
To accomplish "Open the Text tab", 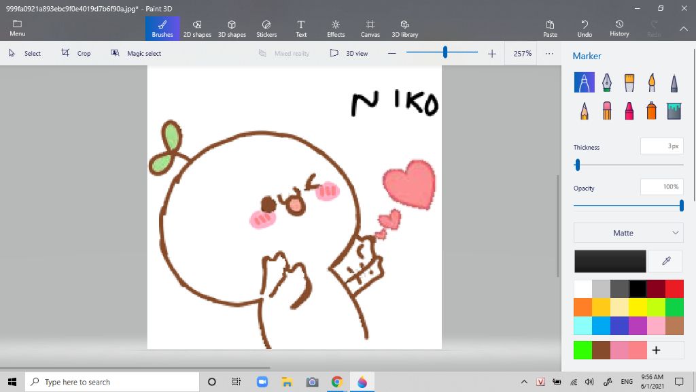I will coord(301,29).
